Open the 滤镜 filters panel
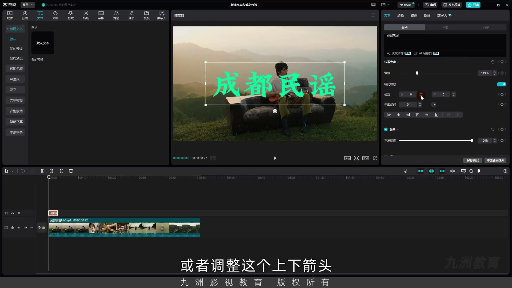 pos(116,15)
